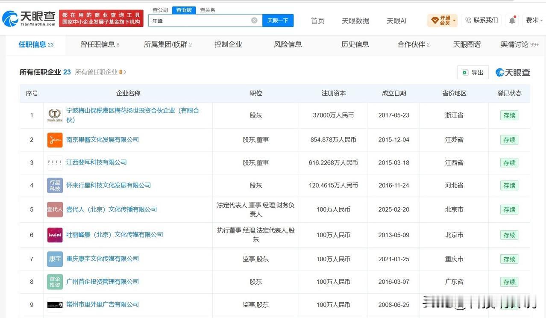Viewport: 546px width, 318px height.
Task: Click the 所有任职企业 23 heading
Action: 45,72
